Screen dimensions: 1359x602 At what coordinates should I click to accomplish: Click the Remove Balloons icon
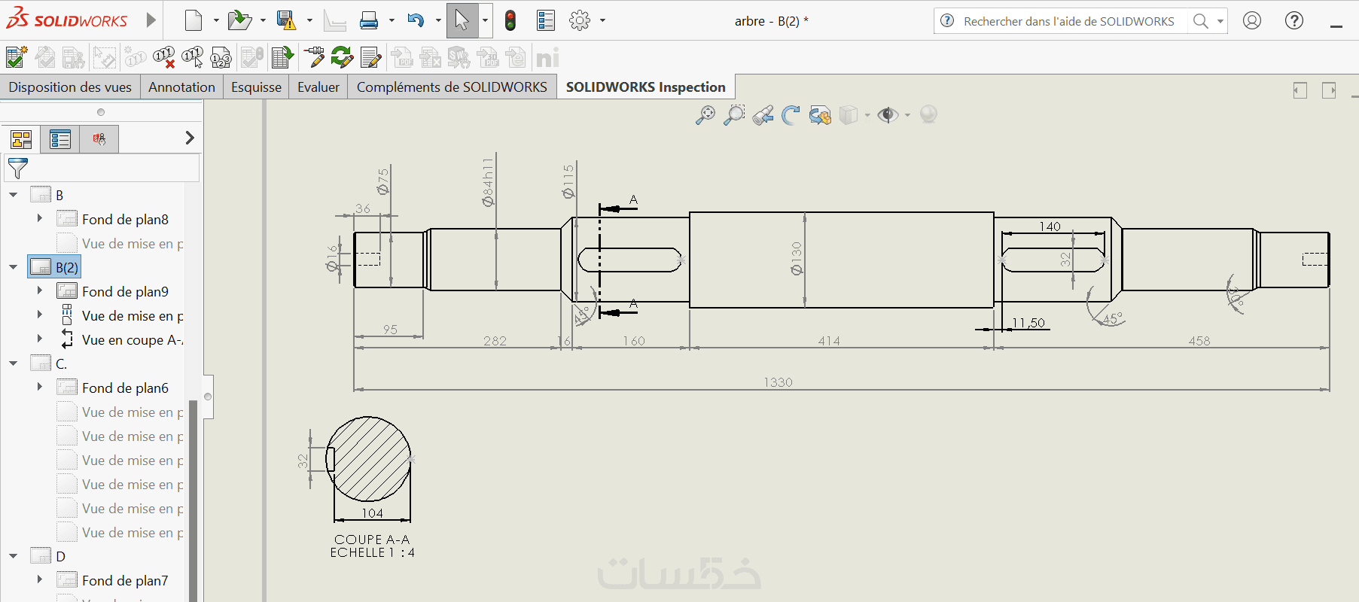[x=164, y=57]
